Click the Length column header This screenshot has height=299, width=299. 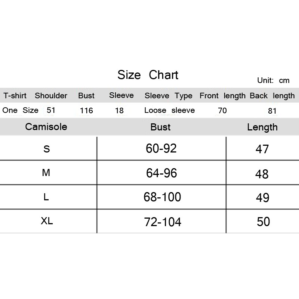[262, 127]
